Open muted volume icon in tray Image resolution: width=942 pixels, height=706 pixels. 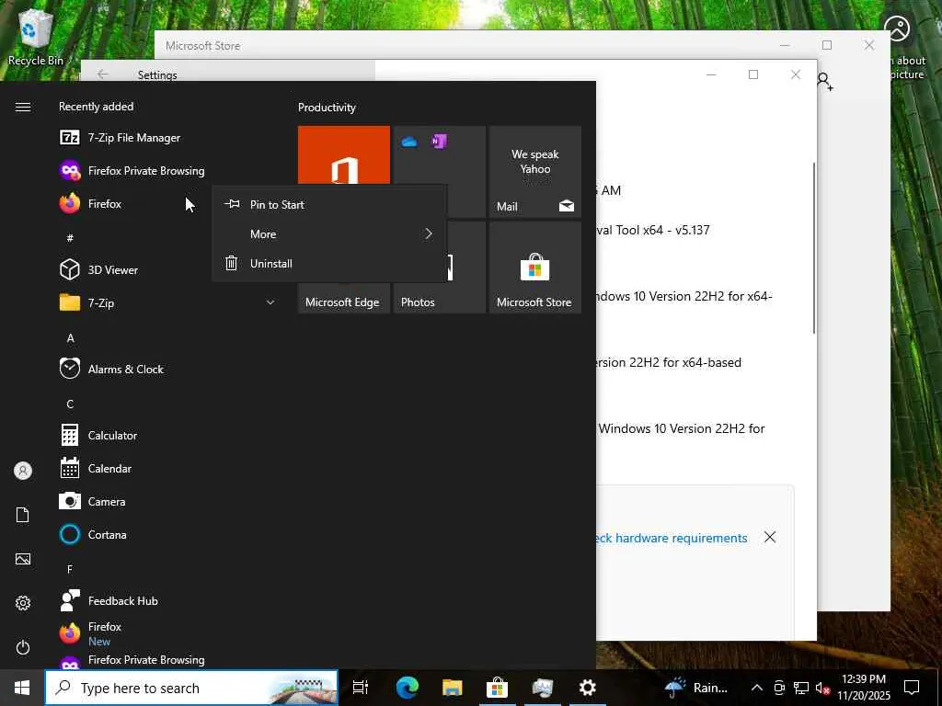tap(822, 688)
